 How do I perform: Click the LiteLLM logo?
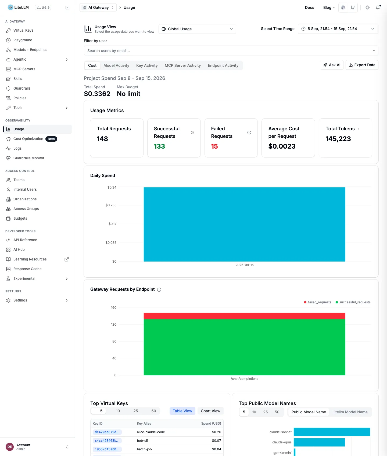[x=18, y=8]
